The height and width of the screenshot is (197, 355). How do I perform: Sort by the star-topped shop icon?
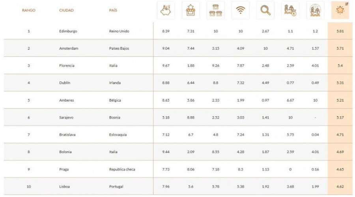pos(191,10)
